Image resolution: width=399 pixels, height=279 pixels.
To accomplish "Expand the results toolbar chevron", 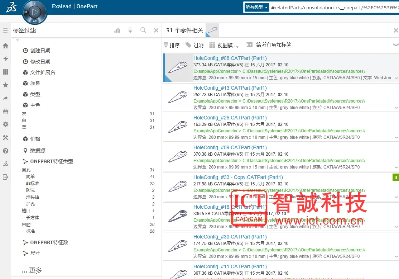I will (396, 45).
